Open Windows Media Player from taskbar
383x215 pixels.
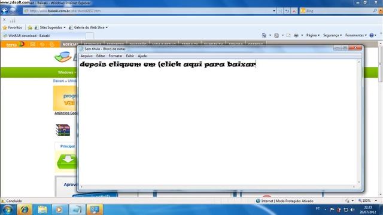[x=59, y=210]
